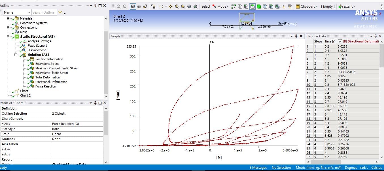Click the Select button in toolbar
This screenshot has height=171, width=384.
coord(206,7)
